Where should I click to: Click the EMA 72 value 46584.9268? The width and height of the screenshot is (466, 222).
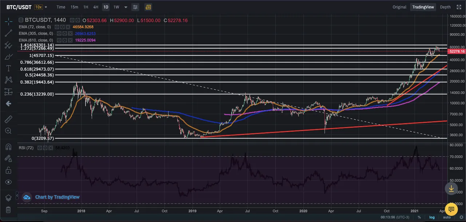(x=83, y=27)
